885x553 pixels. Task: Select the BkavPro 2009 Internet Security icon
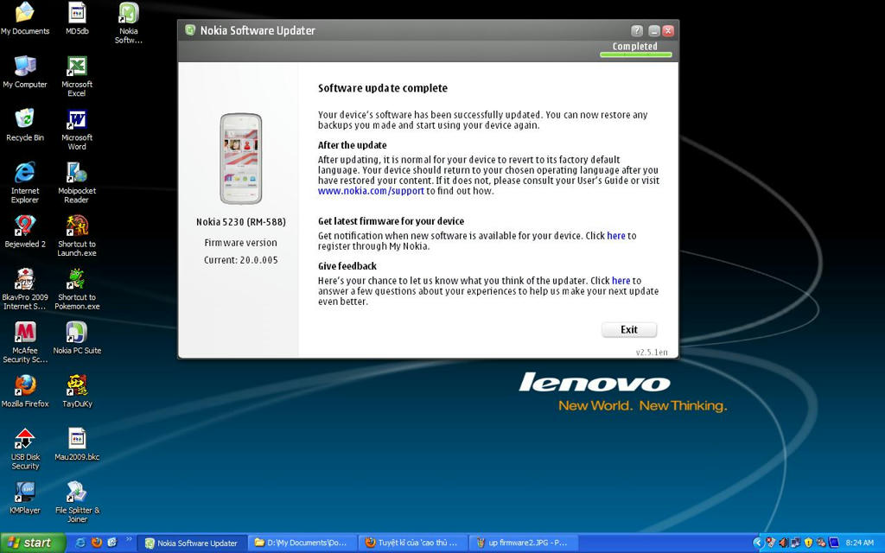click(25, 289)
